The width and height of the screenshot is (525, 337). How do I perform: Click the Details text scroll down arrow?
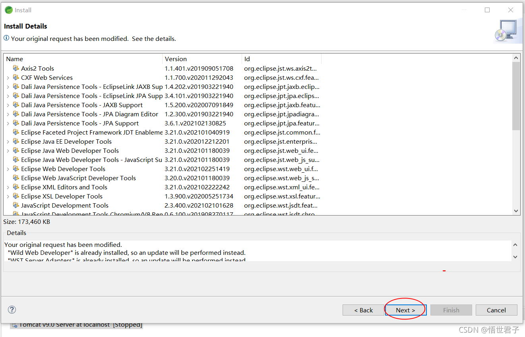click(515, 257)
